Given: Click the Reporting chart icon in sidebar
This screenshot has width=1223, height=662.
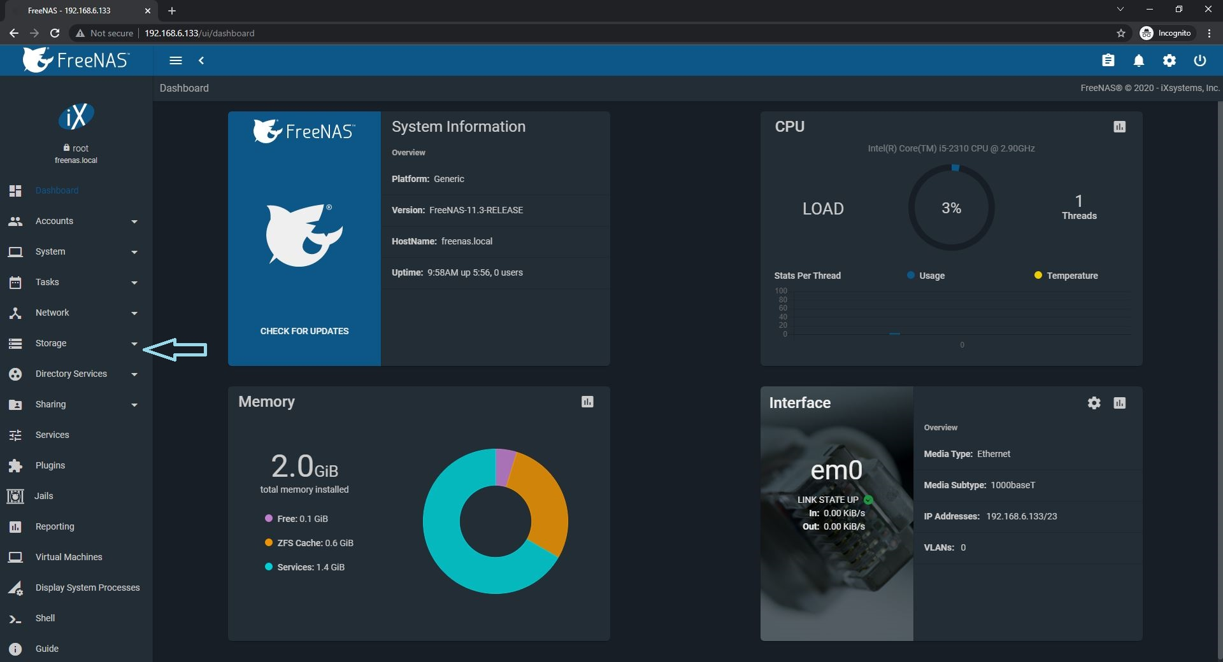Looking at the screenshot, I should point(15,526).
